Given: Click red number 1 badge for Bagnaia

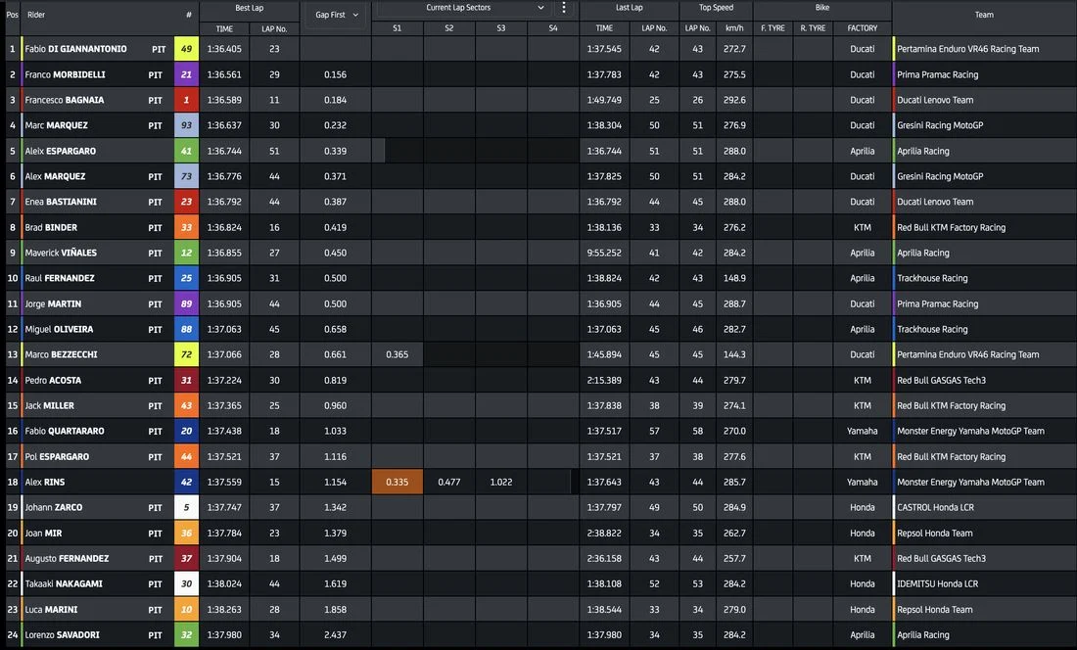Looking at the screenshot, I should coord(186,100).
